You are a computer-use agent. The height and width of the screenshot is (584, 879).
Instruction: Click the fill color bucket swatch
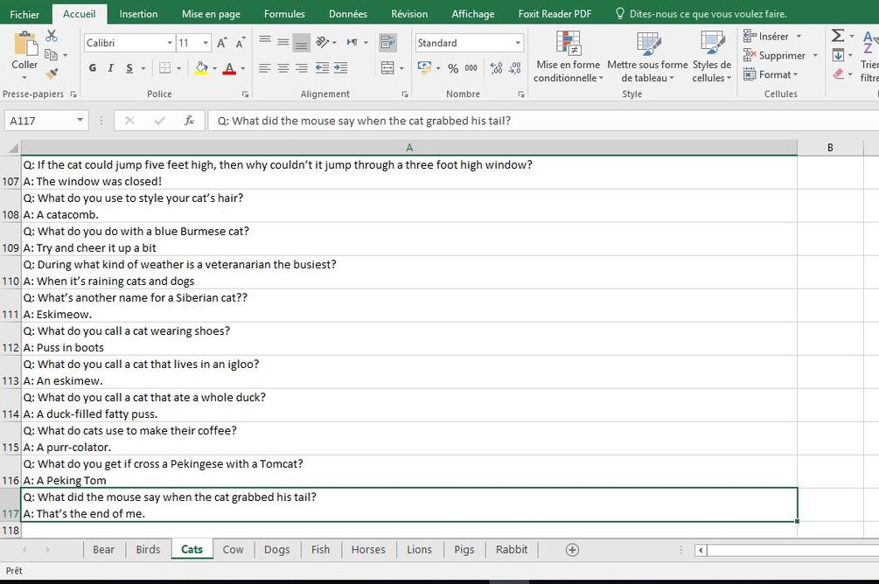click(201, 68)
